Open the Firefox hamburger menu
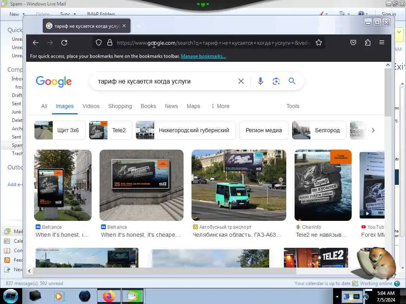 click(382, 42)
